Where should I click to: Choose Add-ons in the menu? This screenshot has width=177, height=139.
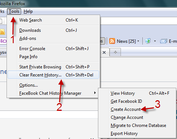point(54,38)
